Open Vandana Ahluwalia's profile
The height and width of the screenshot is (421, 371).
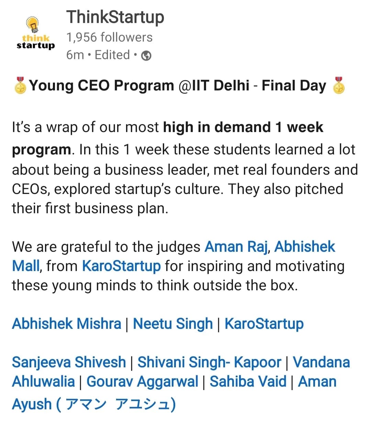(321, 362)
